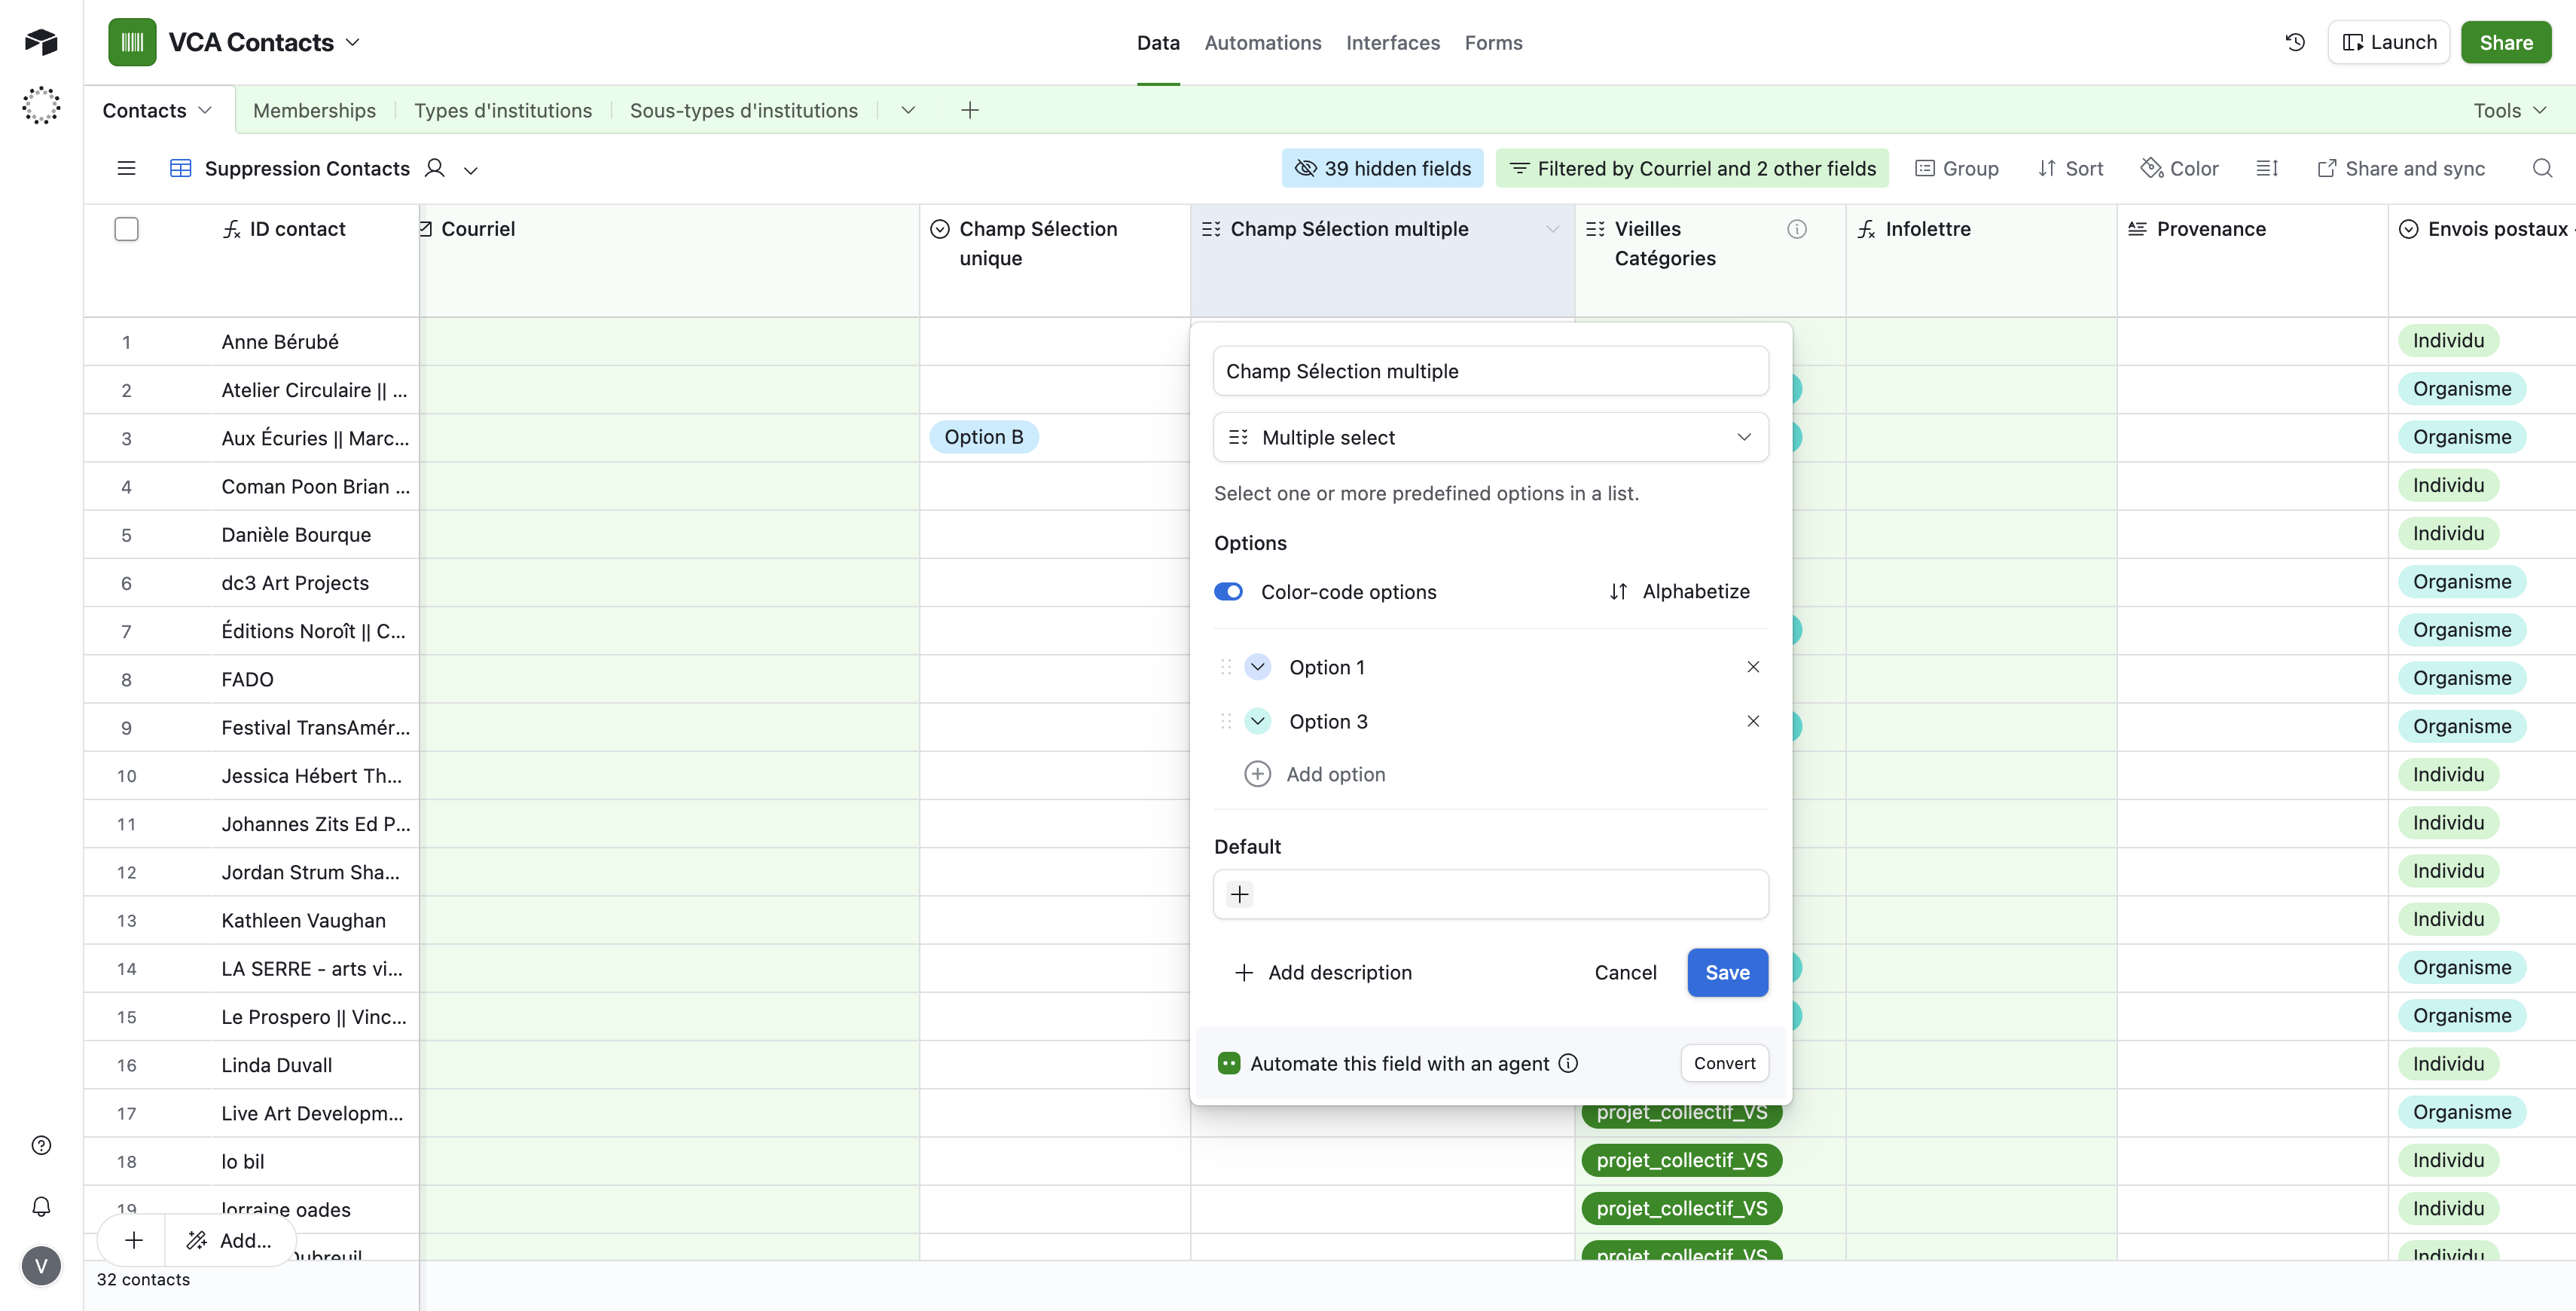Screen dimensions: 2576x1311
Task: Switch to the Automations tab
Action: click(1262, 42)
